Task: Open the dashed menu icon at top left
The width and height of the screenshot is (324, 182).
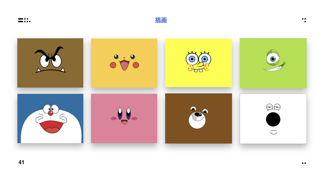Action: point(24,20)
